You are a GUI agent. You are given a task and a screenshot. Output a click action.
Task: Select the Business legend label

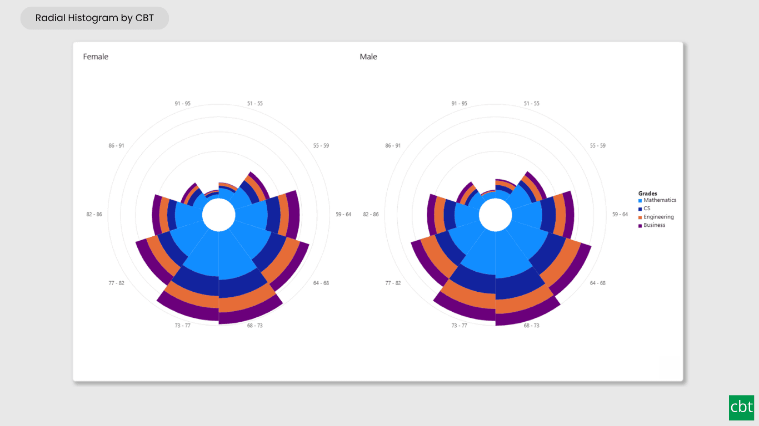(x=655, y=225)
